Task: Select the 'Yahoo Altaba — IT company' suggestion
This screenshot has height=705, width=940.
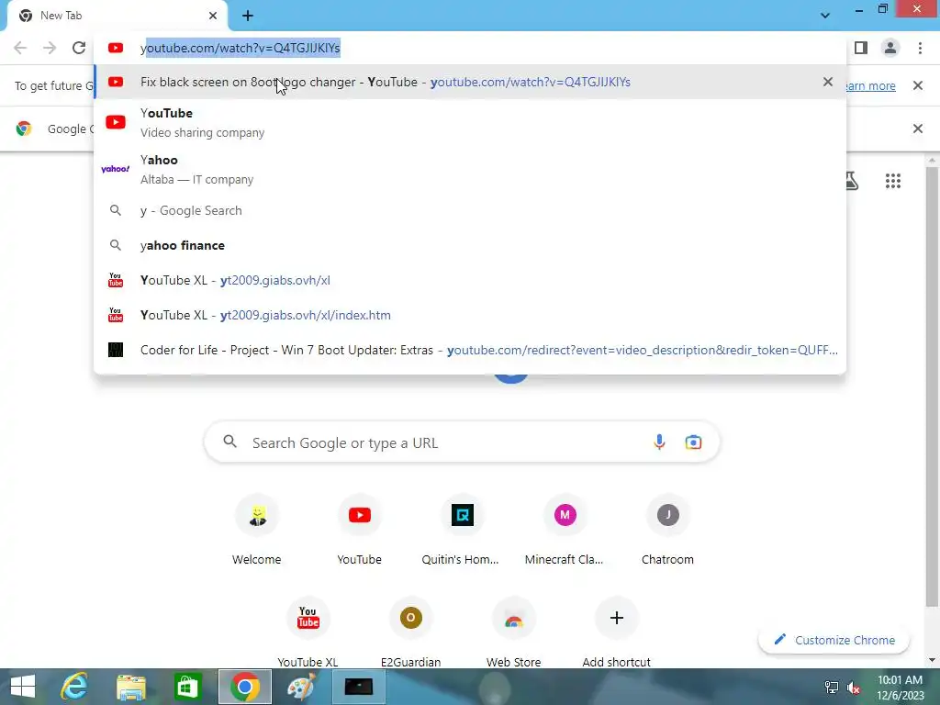Action: pyautogui.click(x=470, y=169)
